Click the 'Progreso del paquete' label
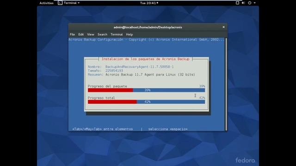Viewport: 296px width, 166px height. [107, 86]
